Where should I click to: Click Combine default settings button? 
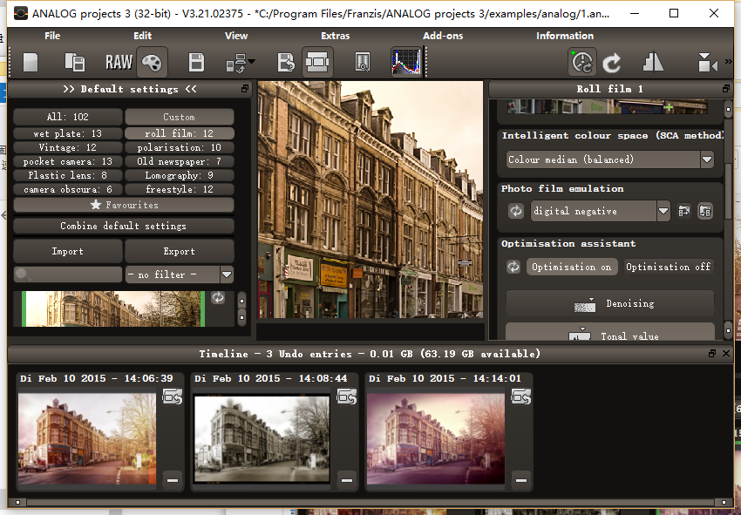pyautogui.click(x=123, y=226)
